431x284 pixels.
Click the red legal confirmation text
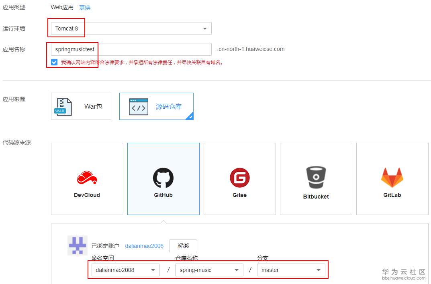tap(142, 63)
